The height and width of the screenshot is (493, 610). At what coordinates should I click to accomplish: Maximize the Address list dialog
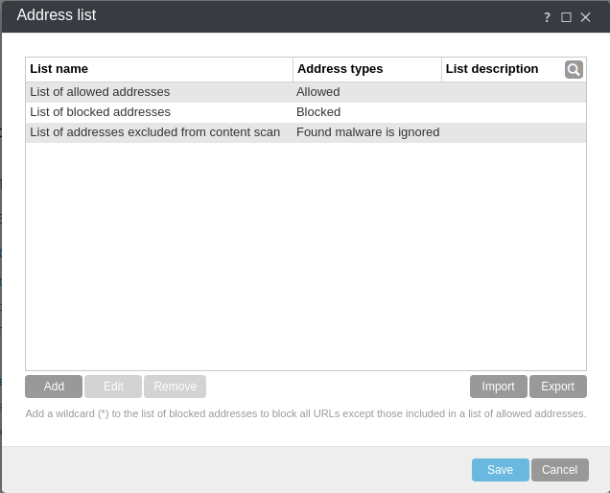pyautogui.click(x=566, y=17)
